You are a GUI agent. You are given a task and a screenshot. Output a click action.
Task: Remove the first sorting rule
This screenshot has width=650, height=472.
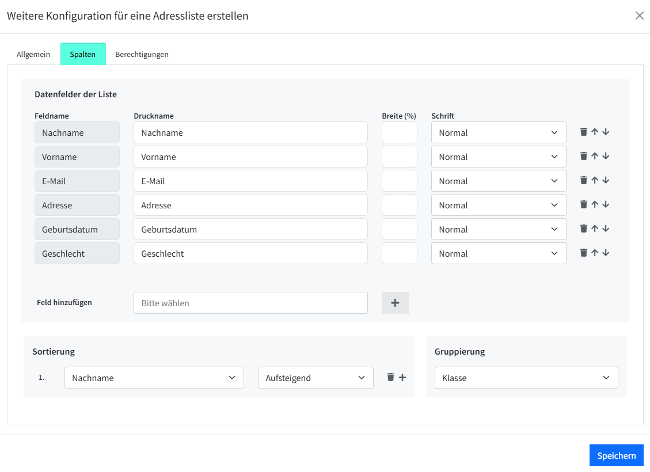[391, 377]
